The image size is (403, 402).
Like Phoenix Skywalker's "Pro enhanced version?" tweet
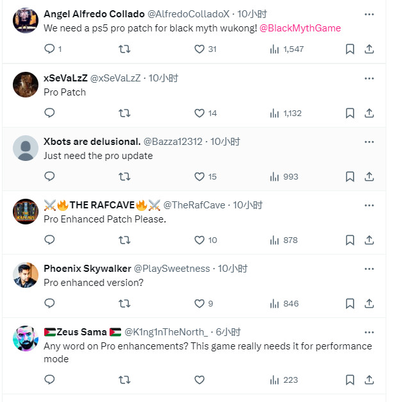point(199,303)
